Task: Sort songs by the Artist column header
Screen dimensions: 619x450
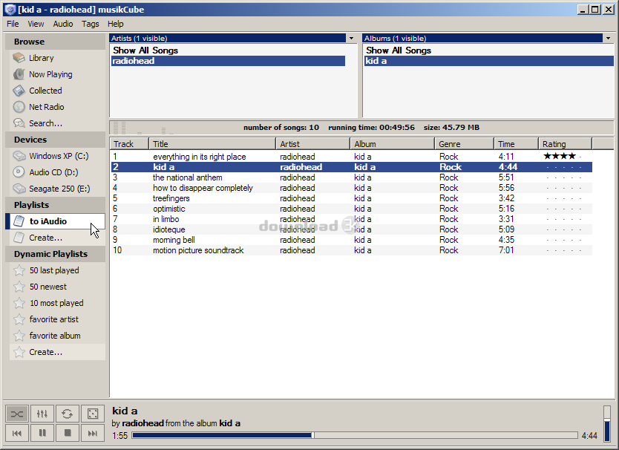Action: pos(312,144)
